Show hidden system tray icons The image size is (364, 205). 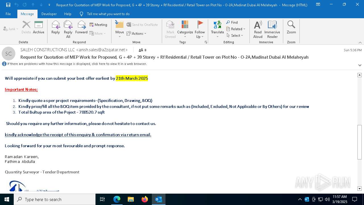click(x=300, y=199)
